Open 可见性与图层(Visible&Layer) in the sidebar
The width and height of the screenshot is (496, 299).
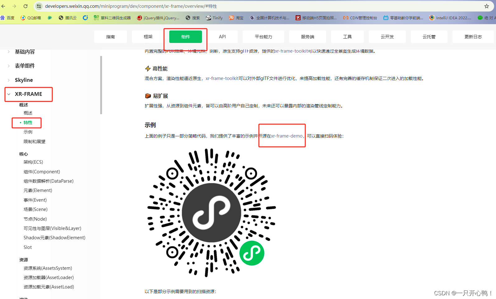52,228
